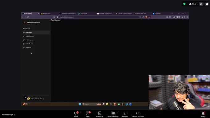
Task: Click the Dashboard heading text
Action: pos(56,20)
